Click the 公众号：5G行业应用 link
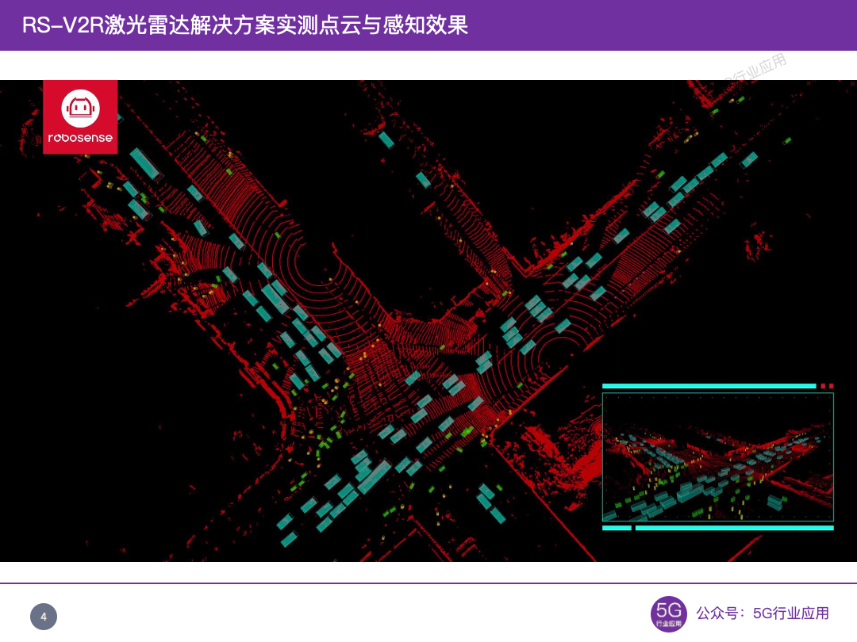The height and width of the screenshot is (642, 857). [x=762, y=613]
